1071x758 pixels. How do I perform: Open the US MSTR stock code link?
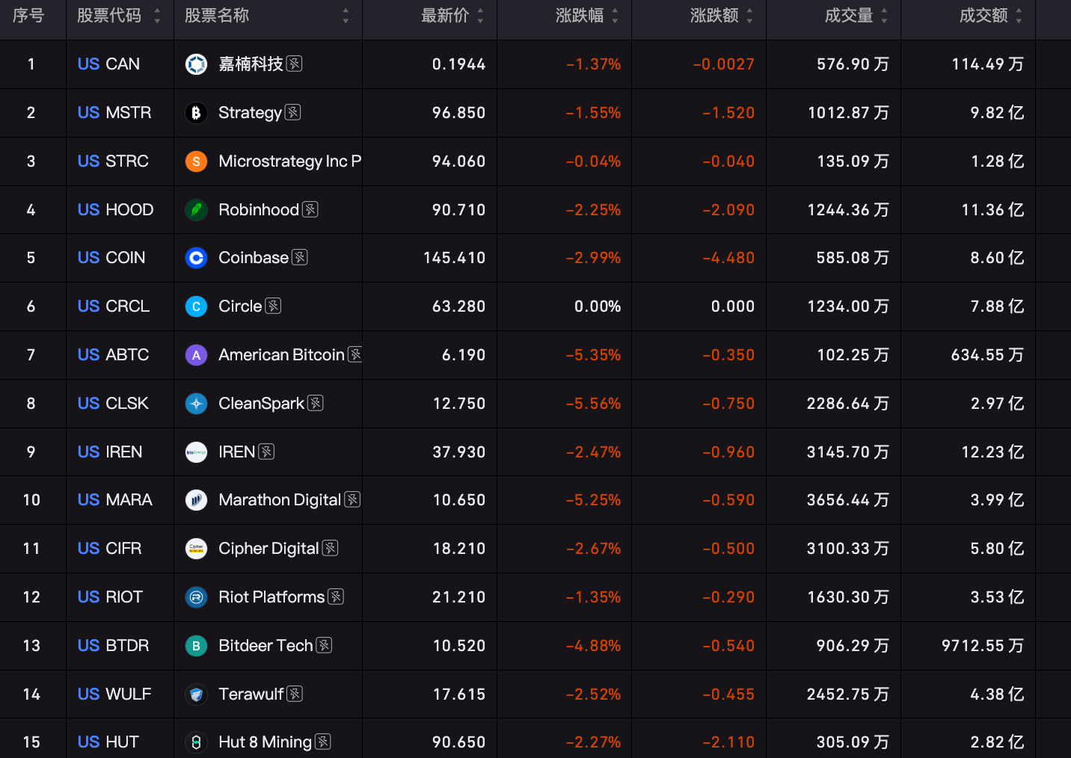tap(114, 113)
